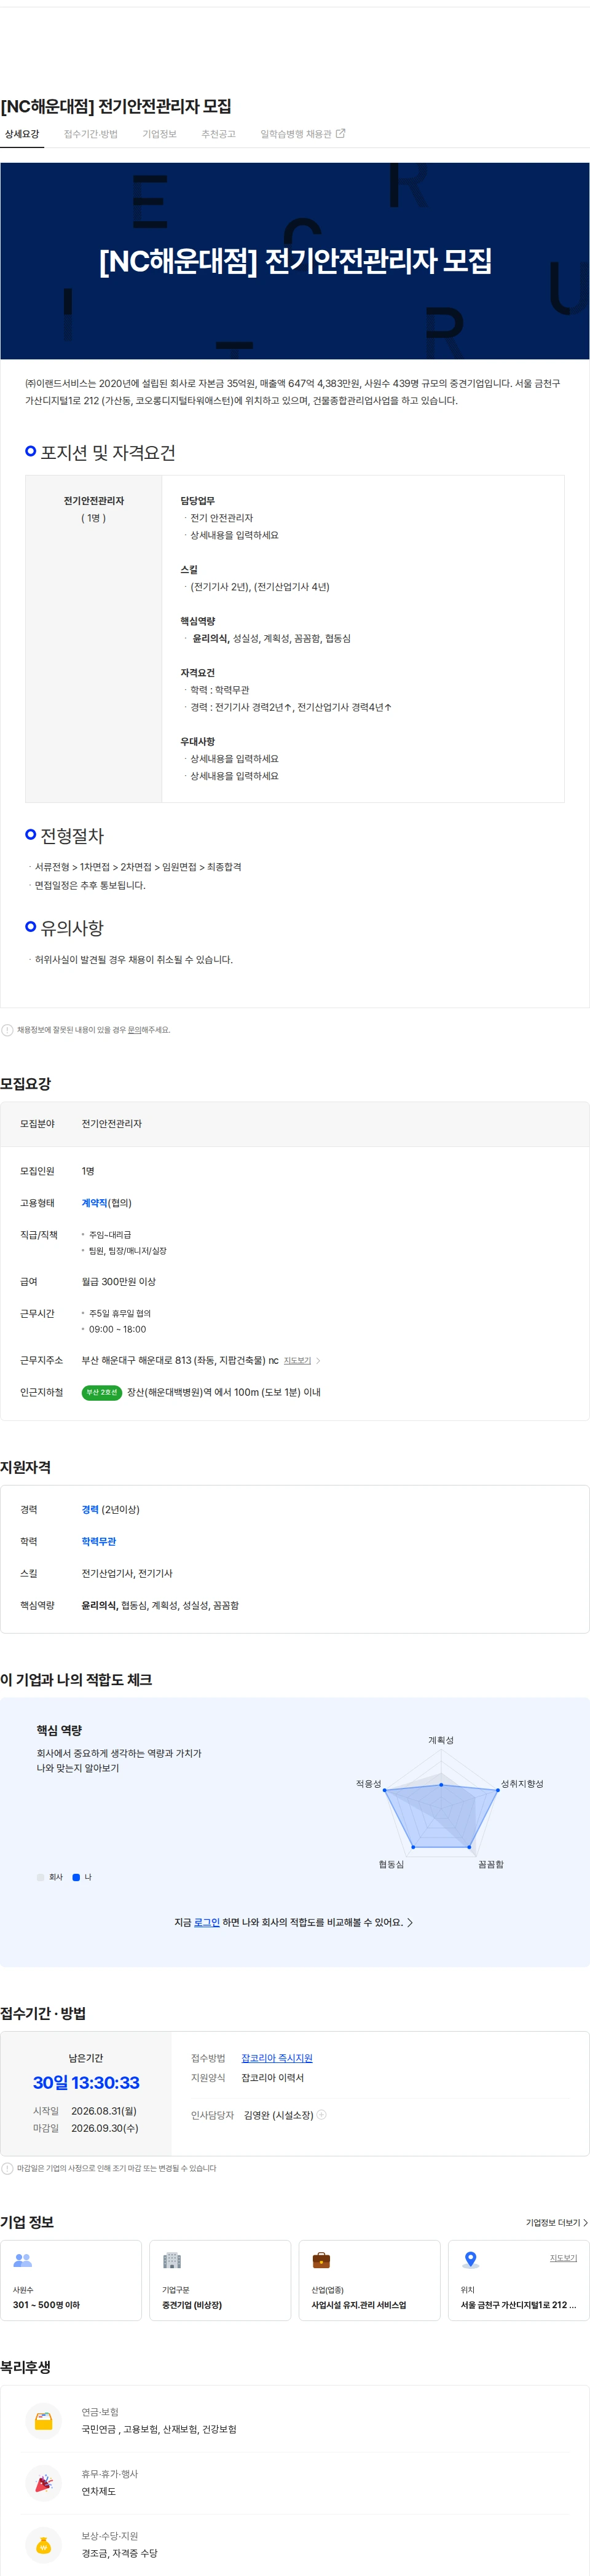Open 일학습병행 채용관 tab
Viewport: 590px width, 2576px height.
(295, 134)
